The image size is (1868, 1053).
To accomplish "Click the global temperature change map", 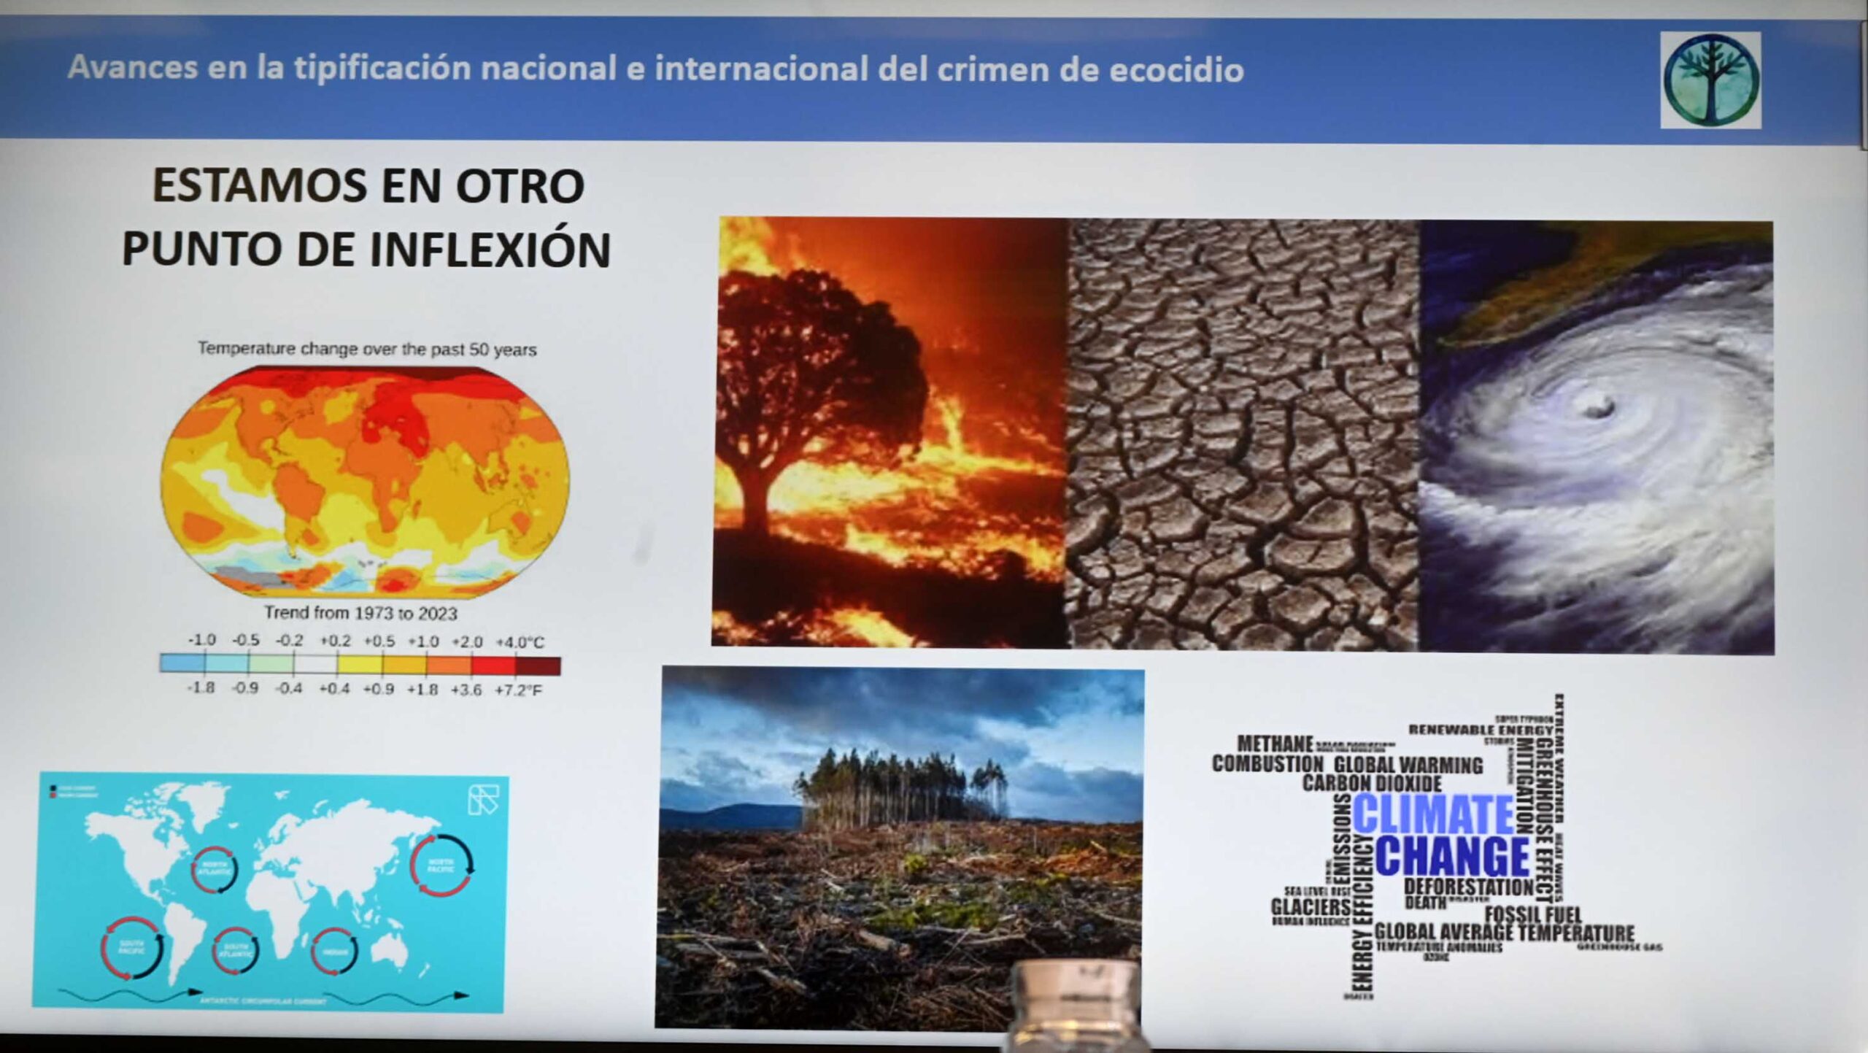I will pos(363,482).
